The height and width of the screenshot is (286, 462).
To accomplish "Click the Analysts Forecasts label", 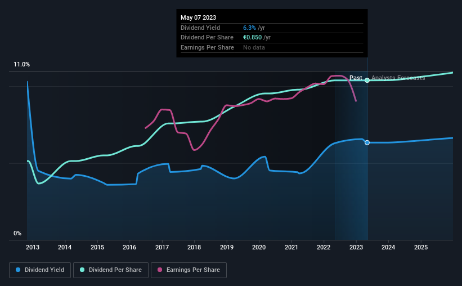I will (x=398, y=78).
